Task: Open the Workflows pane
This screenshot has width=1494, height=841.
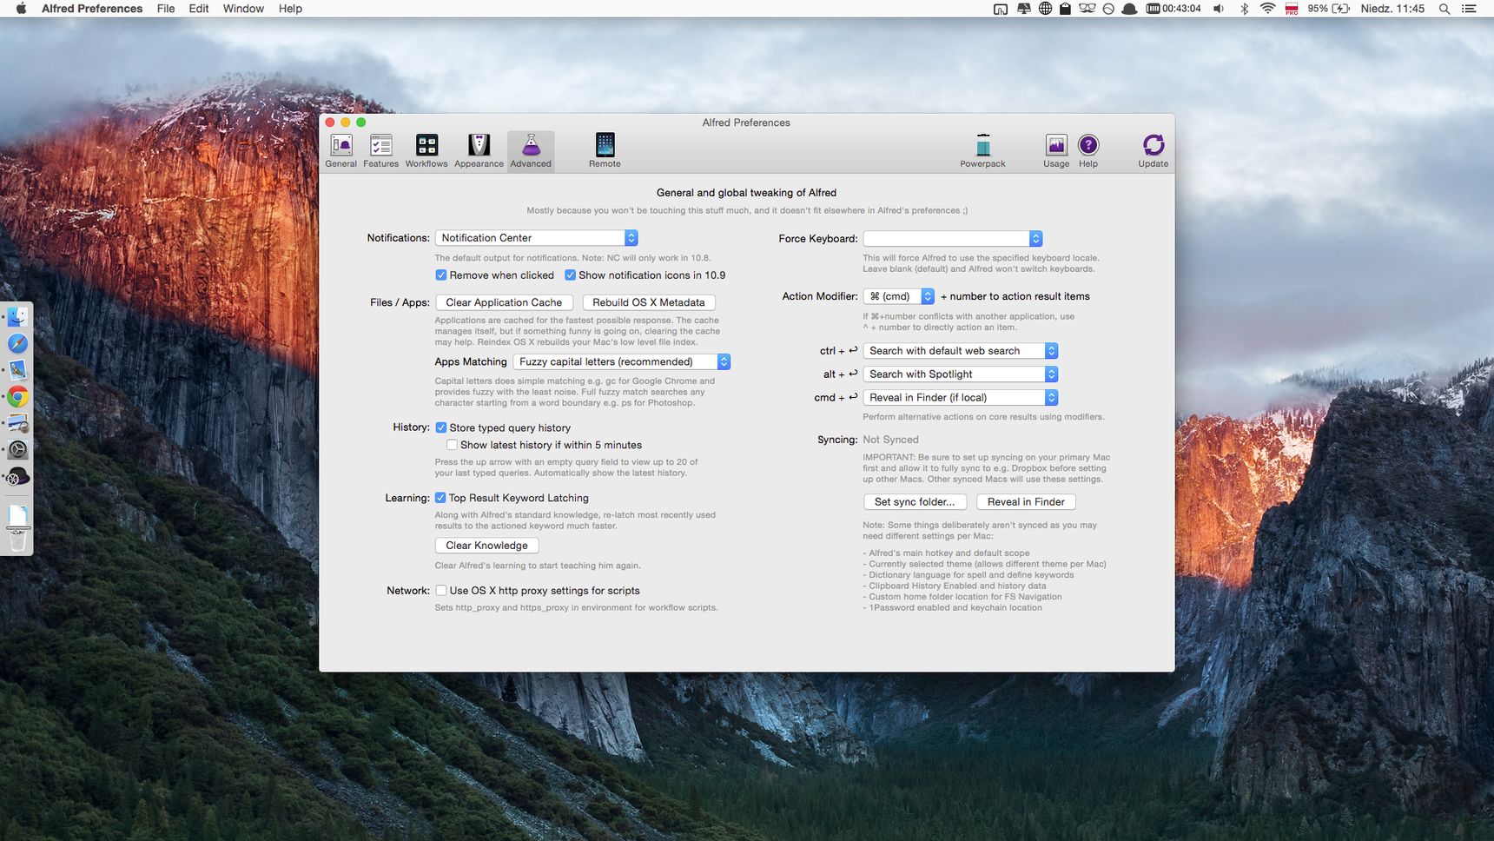Action: pyautogui.click(x=426, y=151)
